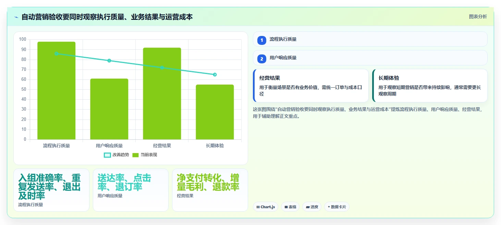This screenshot has width=501, height=225.
Task: Click the lightning icon beside the title
Action: (x=16, y=17)
